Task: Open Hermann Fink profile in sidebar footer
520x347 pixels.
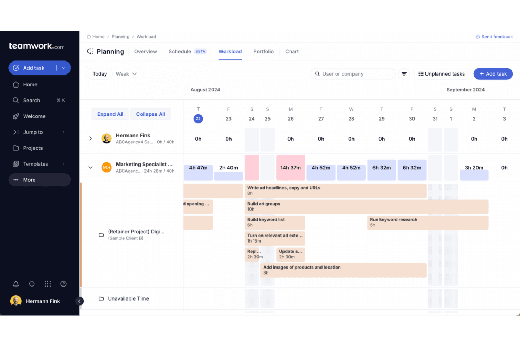Action: (35, 301)
